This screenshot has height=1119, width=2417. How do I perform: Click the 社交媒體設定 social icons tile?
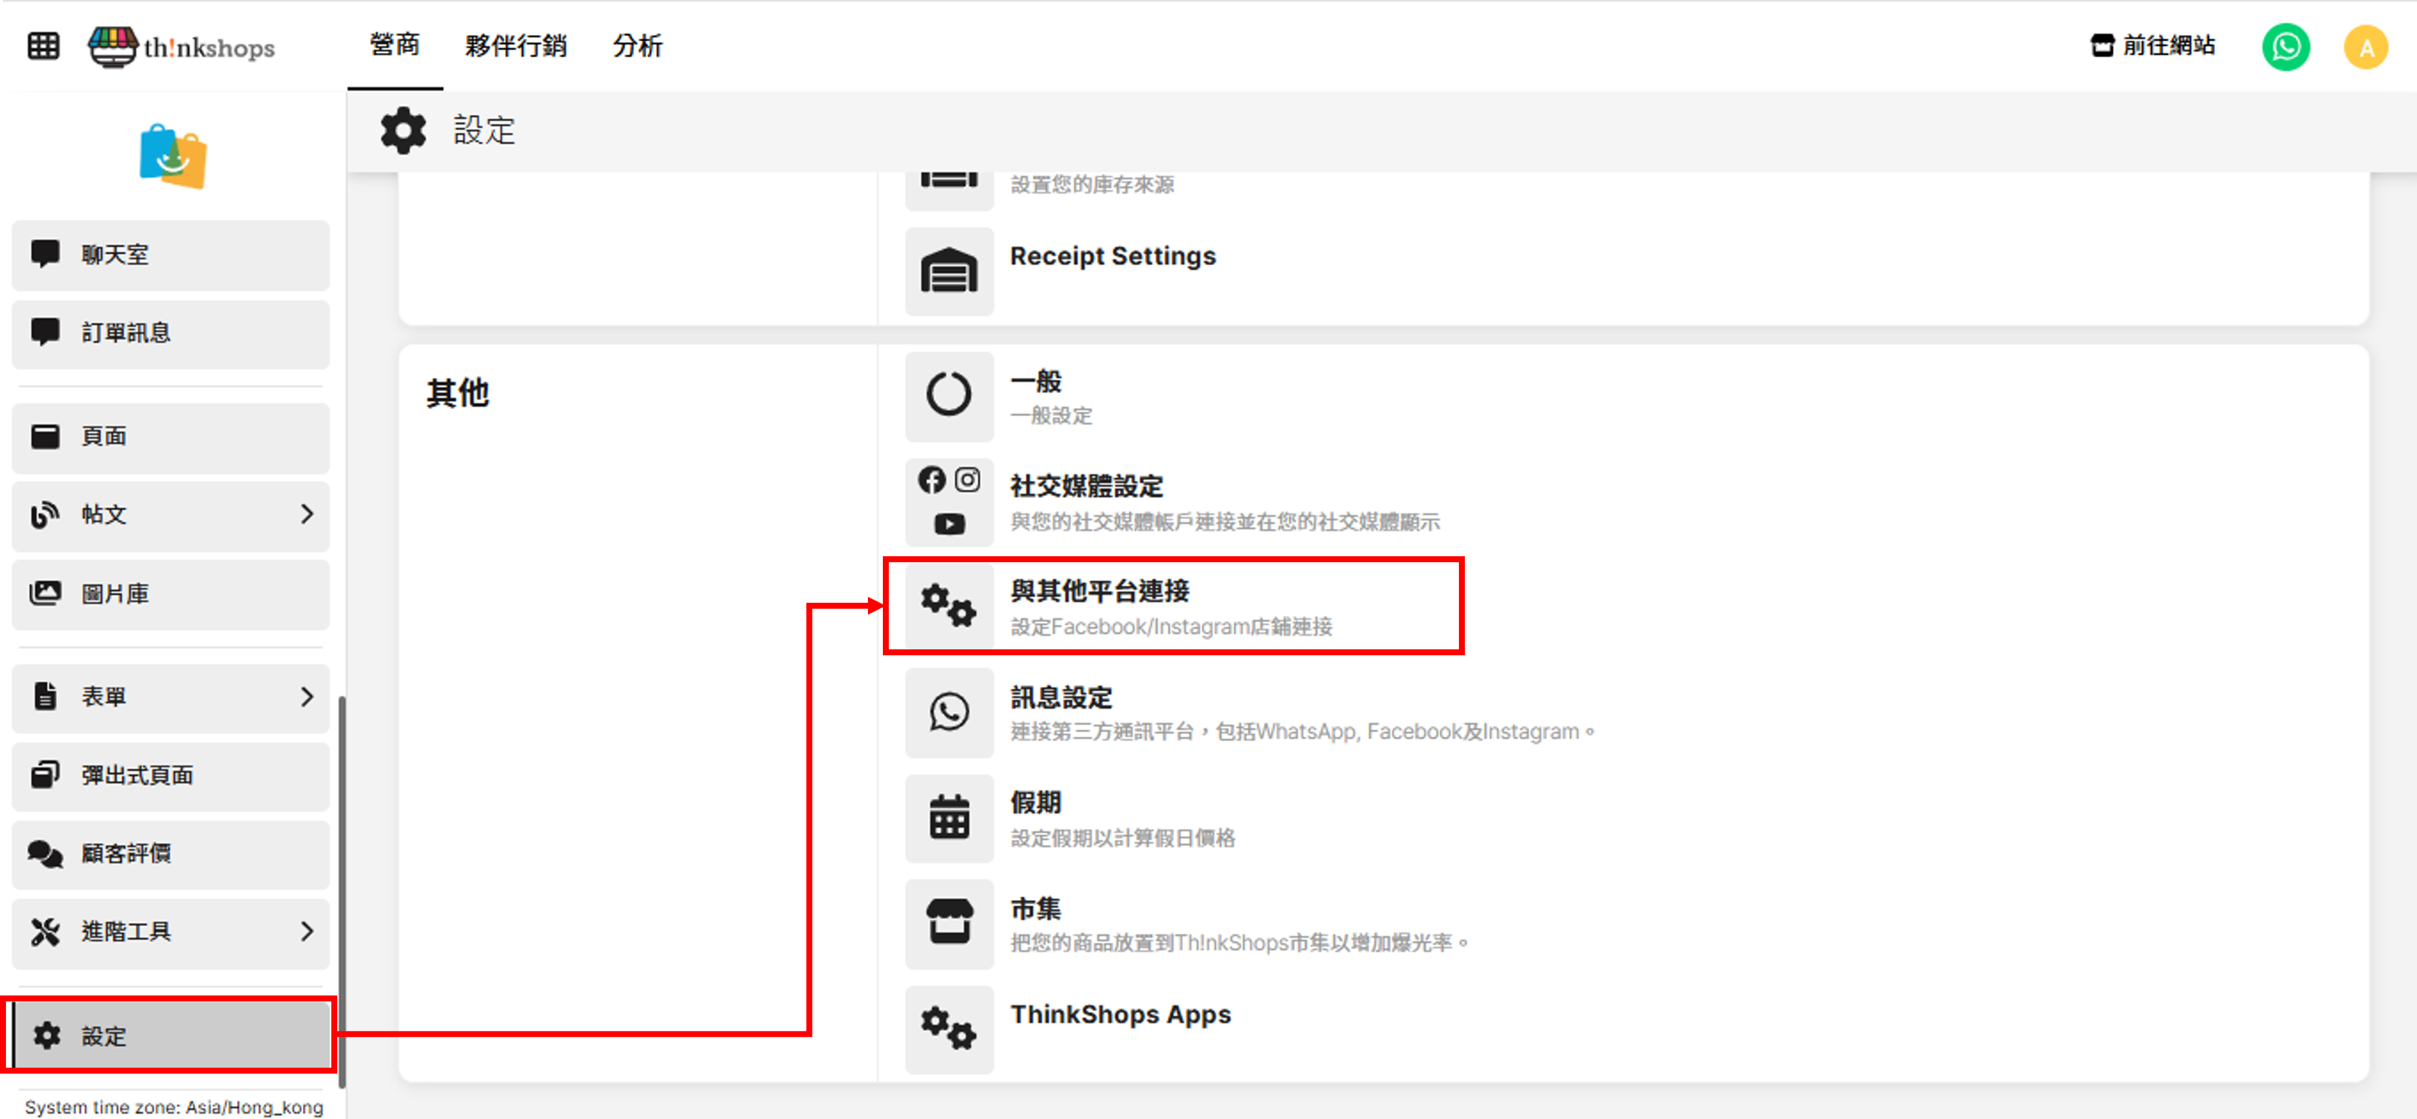click(x=949, y=502)
